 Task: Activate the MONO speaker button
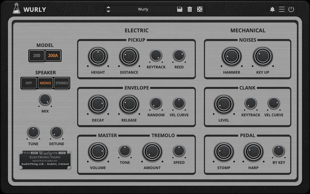coord(45,83)
